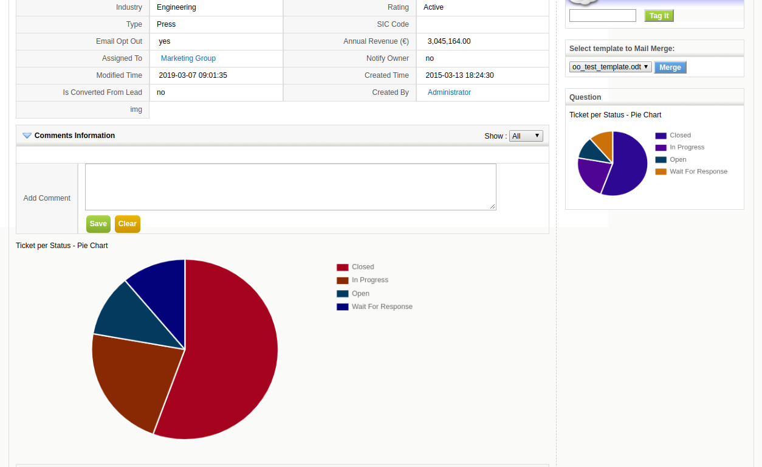The height and width of the screenshot is (467, 762).
Task: Open the Show comments filter dropdown
Action: [526, 136]
